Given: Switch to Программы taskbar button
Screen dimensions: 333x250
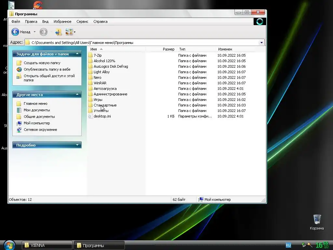Looking at the screenshot, I should pyautogui.click(x=99, y=245).
